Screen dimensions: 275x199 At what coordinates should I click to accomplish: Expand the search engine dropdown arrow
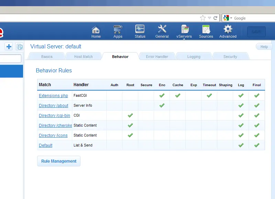pos(231,18)
